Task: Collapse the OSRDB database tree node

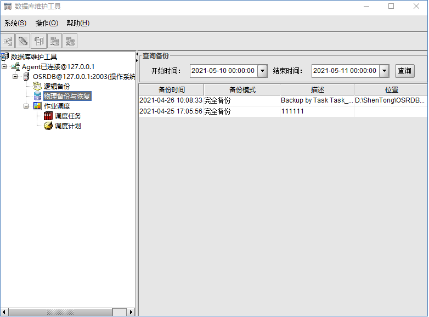Action: point(15,76)
